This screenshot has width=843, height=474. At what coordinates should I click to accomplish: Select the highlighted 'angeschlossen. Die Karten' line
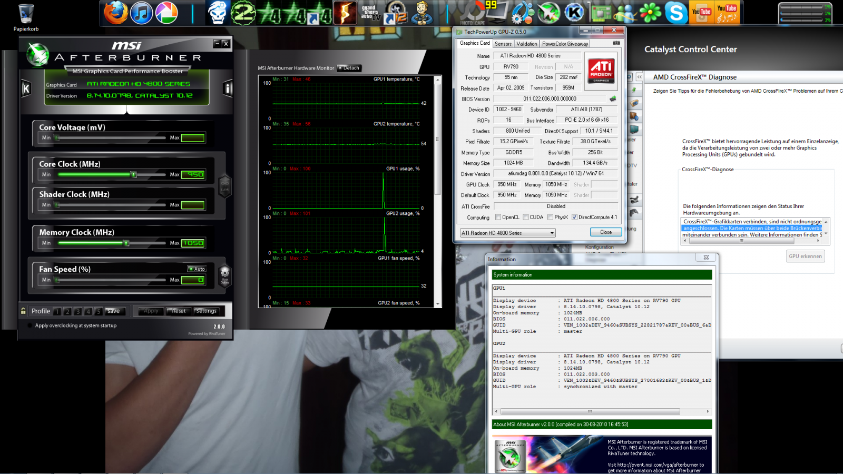752,228
